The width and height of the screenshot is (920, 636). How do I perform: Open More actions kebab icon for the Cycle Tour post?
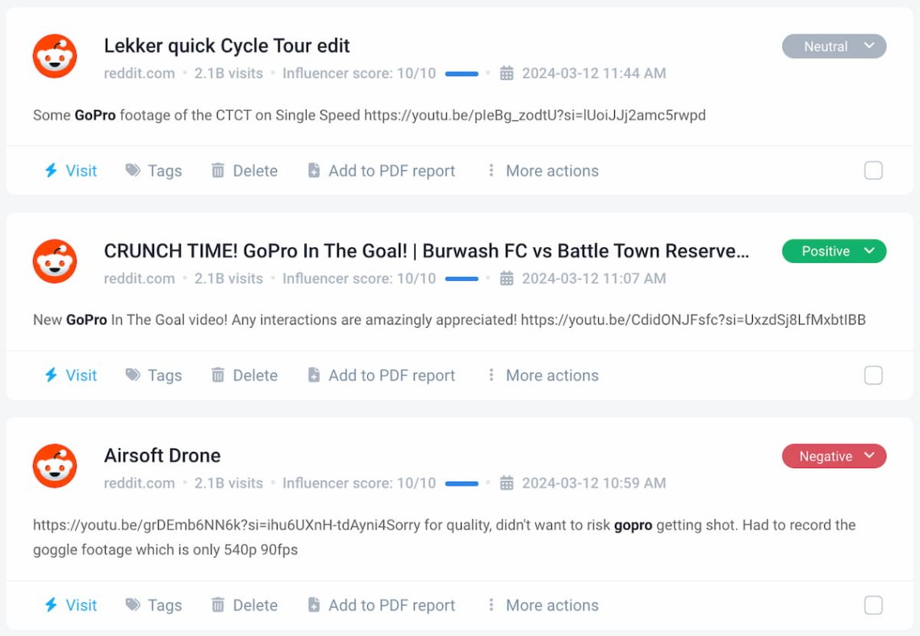(x=491, y=170)
